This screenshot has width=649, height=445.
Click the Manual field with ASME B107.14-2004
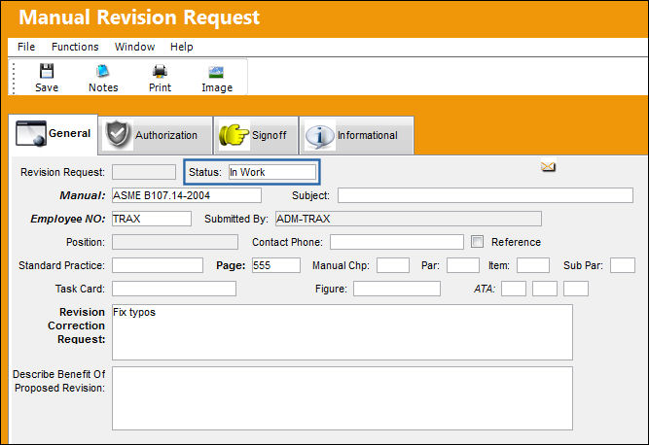coord(187,195)
